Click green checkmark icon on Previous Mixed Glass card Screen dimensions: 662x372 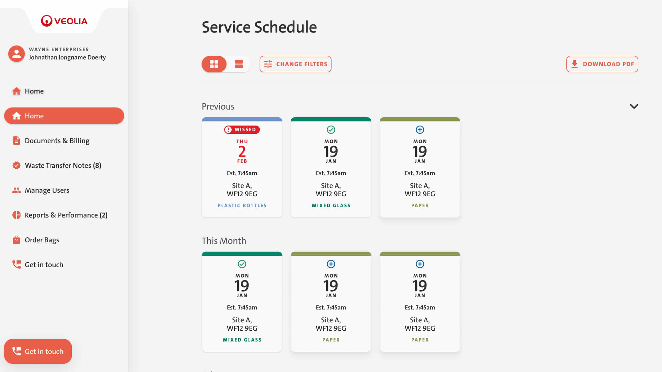(x=331, y=130)
